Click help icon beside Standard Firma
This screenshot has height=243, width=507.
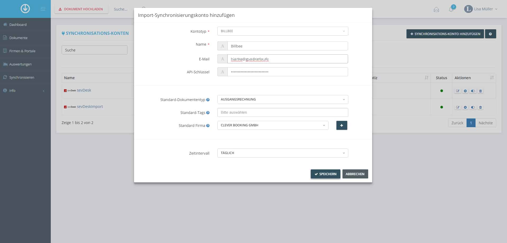(x=208, y=126)
